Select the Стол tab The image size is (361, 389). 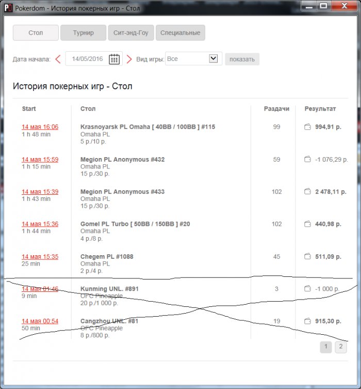36,33
